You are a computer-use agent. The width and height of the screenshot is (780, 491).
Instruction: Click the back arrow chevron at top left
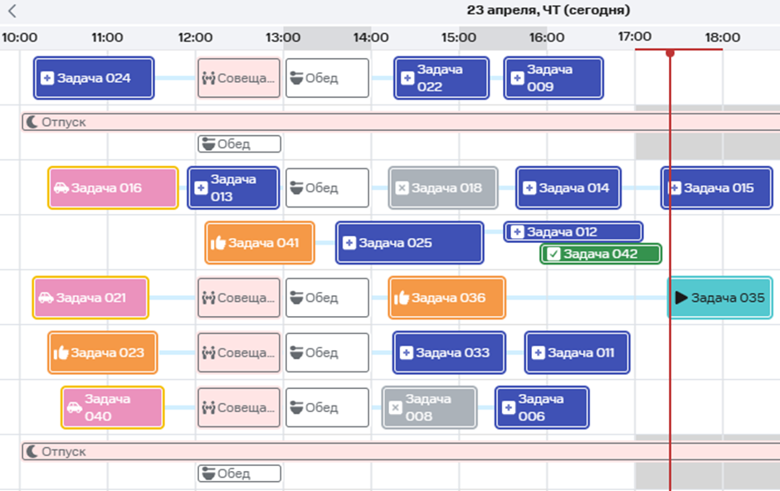[x=12, y=11]
